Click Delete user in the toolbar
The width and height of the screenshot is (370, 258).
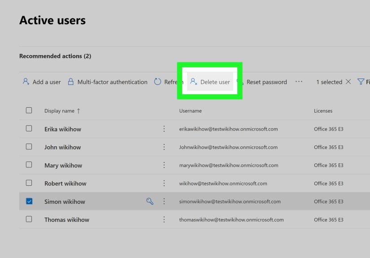click(210, 82)
